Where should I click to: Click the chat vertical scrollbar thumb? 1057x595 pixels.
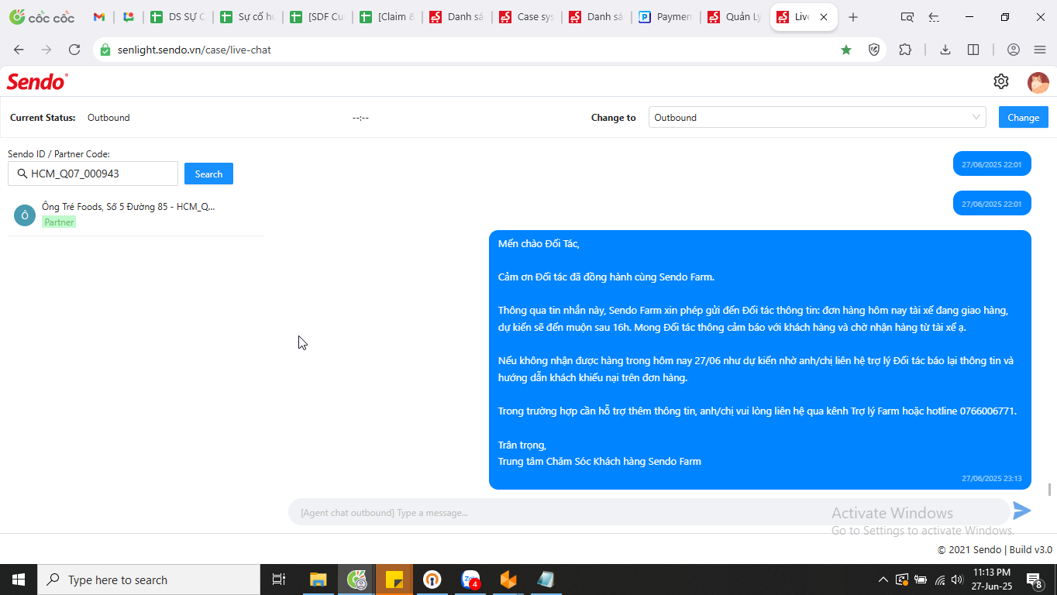[1050, 490]
